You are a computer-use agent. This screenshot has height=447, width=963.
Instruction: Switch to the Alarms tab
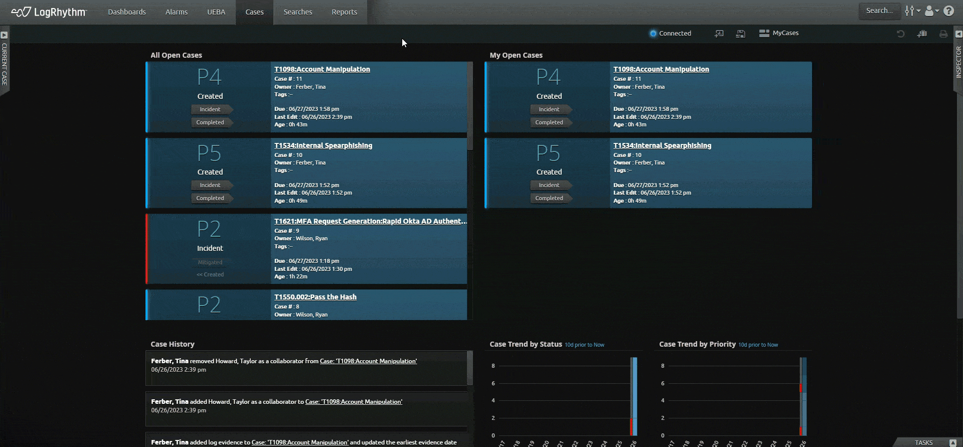click(x=176, y=12)
